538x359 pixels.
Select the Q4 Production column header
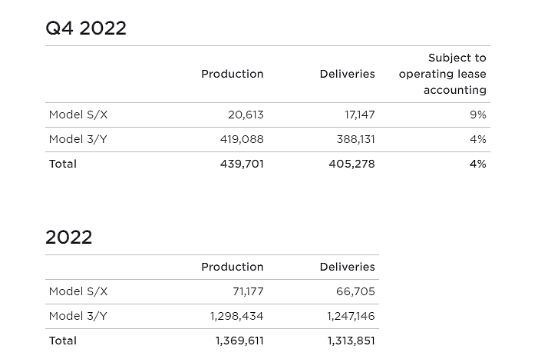pos(232,74)
